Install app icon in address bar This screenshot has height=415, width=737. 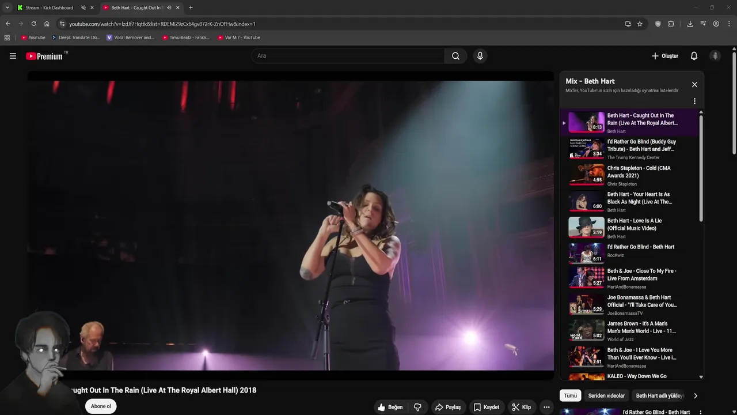tap(628, 24)
